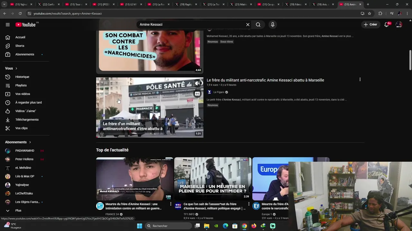
Task: Toggle captions on the Le Figaro preview
Action: pos(197,94)
